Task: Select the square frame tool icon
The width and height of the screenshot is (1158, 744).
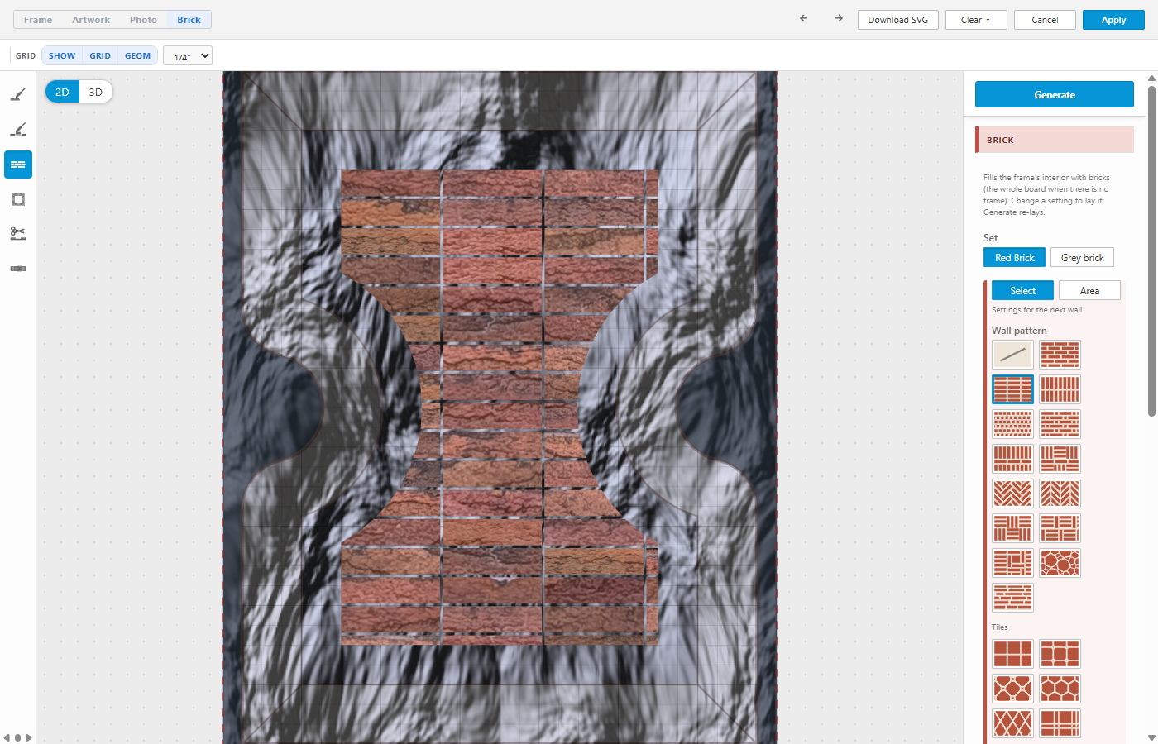Action: click(18, 199)
